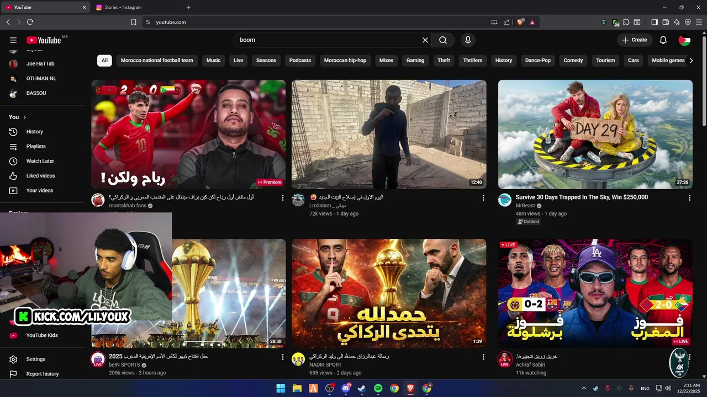Play the NADIR SPORT 1:39 thumbnail

[389, 293]
